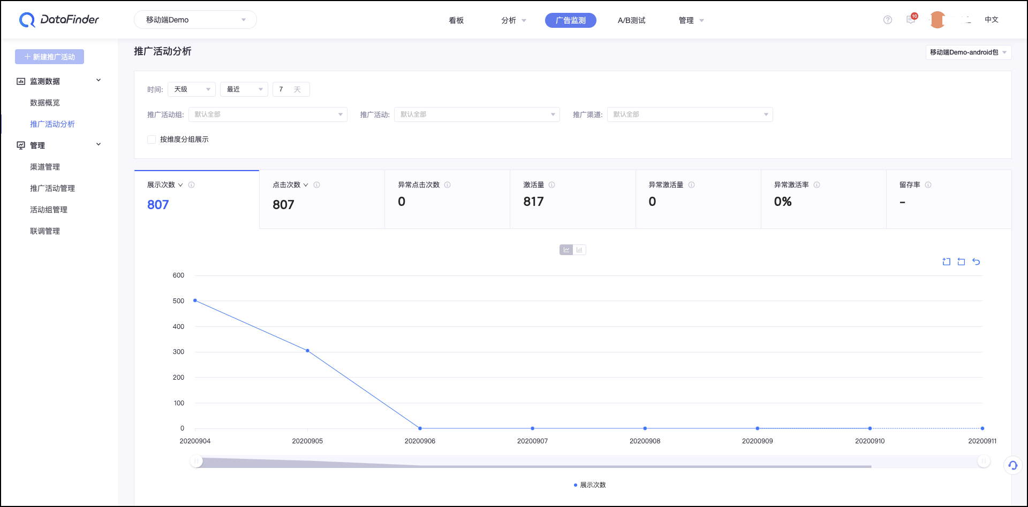Open 联调管理 in the sidebar

(45, 231)
